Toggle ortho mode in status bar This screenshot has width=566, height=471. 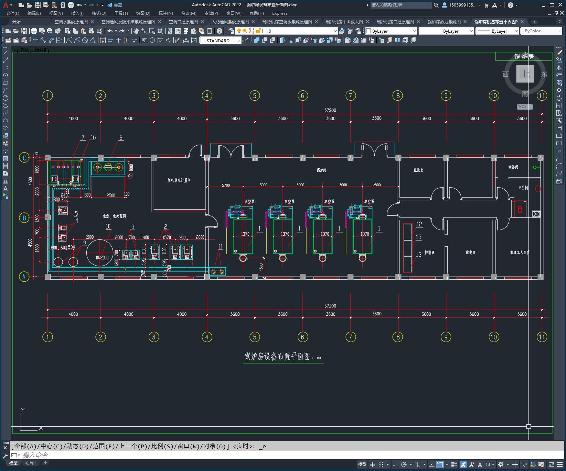(395, 464)
